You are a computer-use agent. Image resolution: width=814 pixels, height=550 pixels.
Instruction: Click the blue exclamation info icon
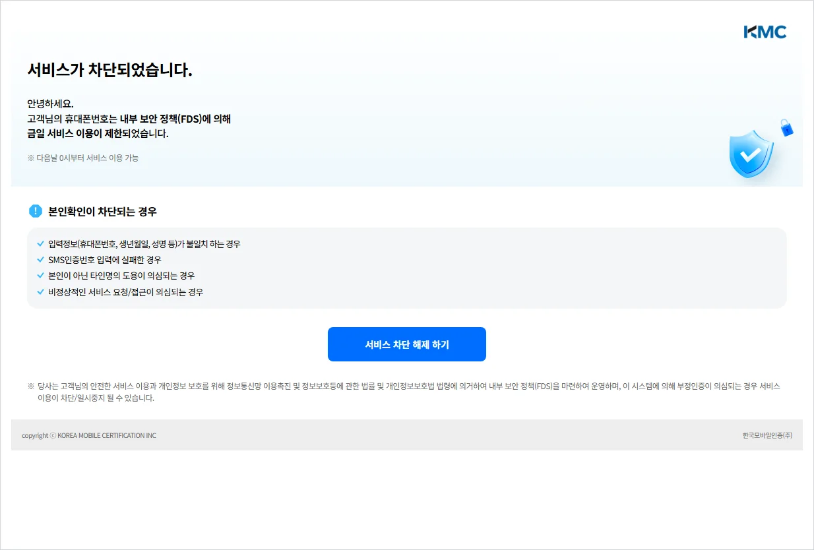36,211
